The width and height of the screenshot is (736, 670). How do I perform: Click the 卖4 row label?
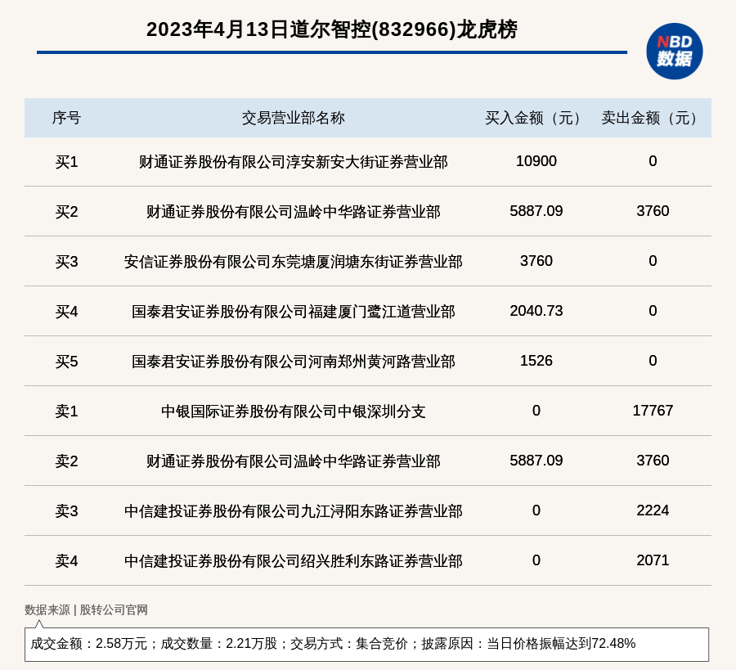(x=66, y=560)
